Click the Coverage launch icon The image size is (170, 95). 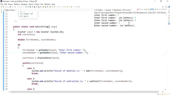point(34,7)
